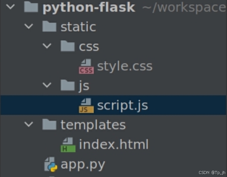Click the static folder icon
This screenshot has height=177, width=227.
tap(49, 26)
